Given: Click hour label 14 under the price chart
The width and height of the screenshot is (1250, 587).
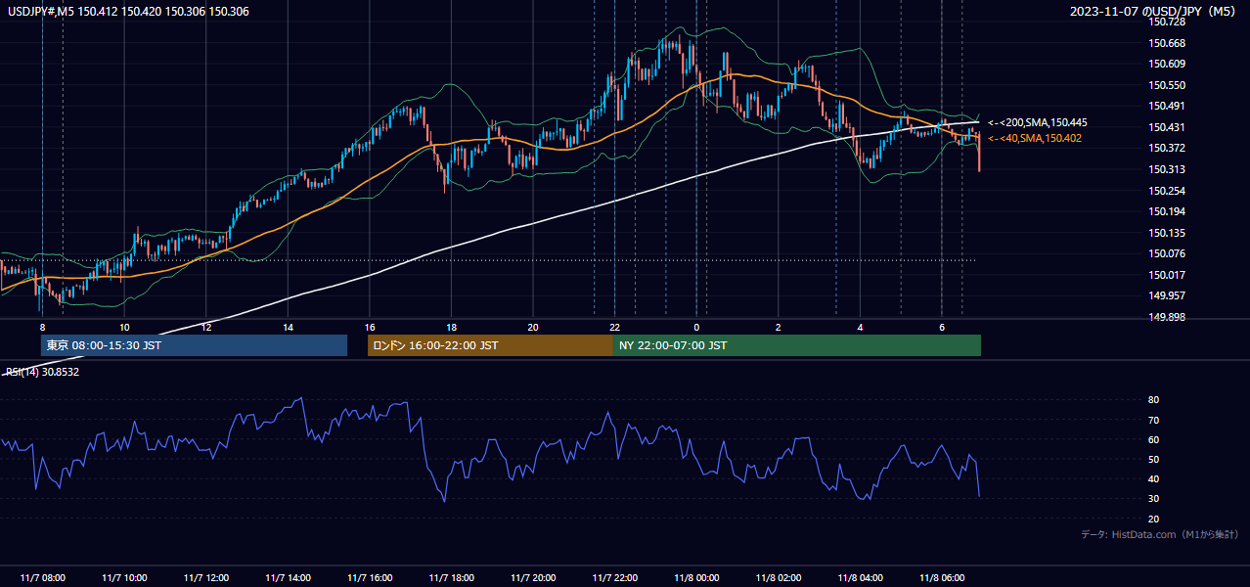Looking at the screenshot, I should click(x=288, y=327).
